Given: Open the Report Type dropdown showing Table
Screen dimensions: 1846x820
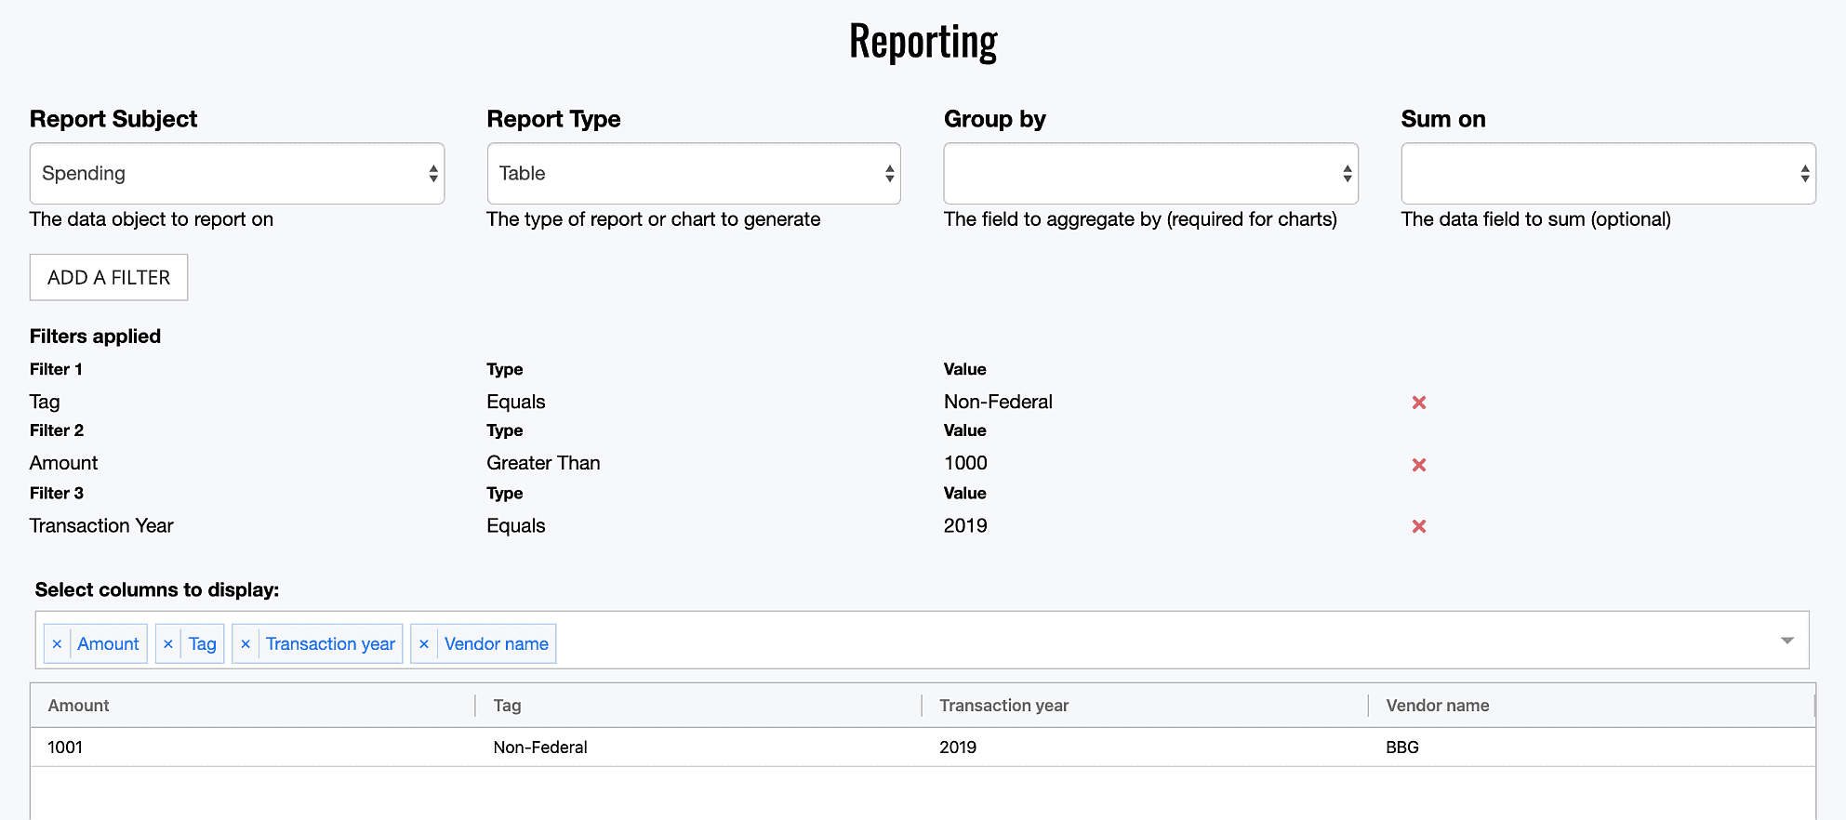Looking at the screenshot, I should coord(694,174).
